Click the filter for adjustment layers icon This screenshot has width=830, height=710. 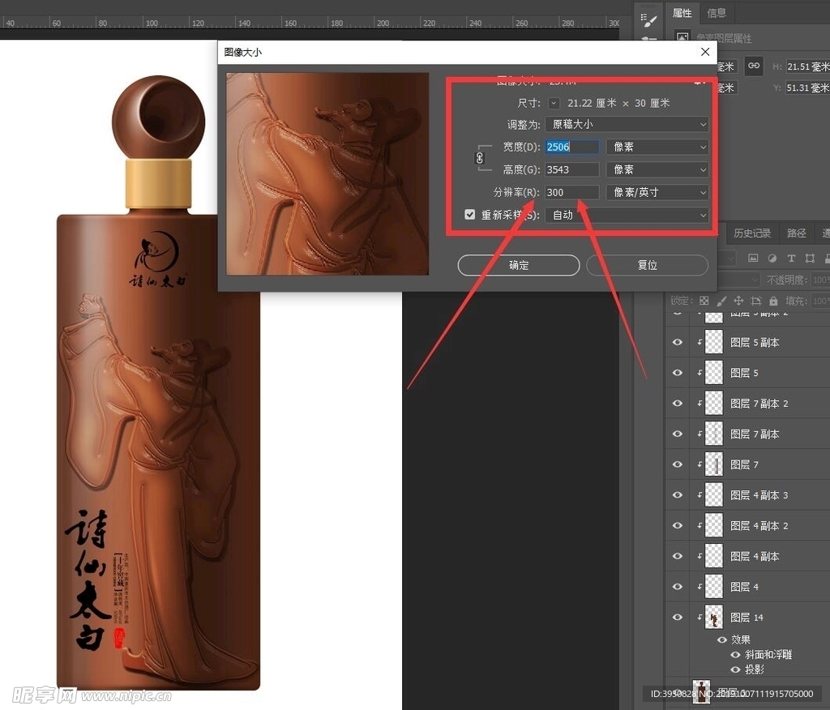pyautogui.click(x=772, y=258)
